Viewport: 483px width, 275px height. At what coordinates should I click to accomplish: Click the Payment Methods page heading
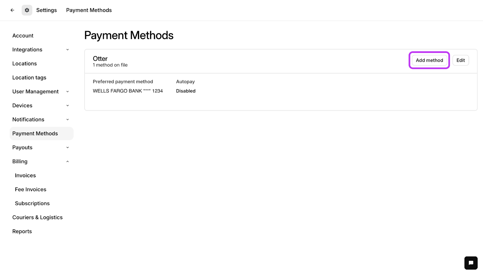(x=129, y=35)
